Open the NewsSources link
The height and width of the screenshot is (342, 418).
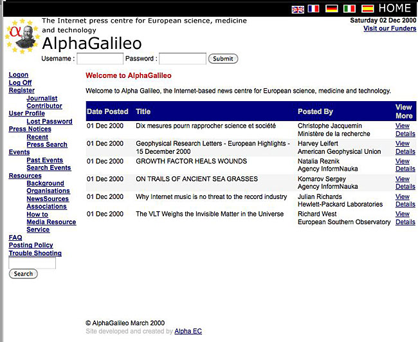click(48, 199)
